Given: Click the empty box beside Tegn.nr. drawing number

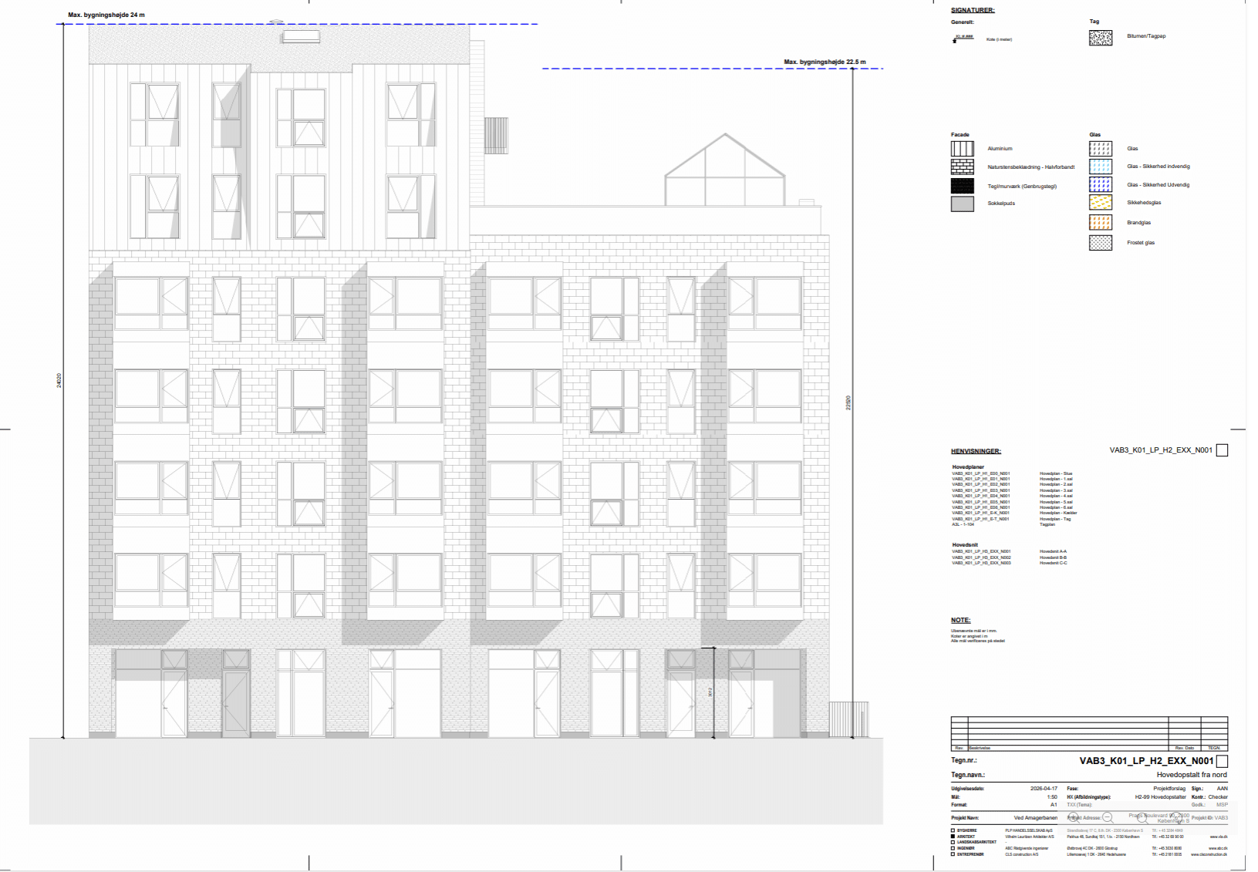Looking at the screenshot, I should coord(1222,761).
